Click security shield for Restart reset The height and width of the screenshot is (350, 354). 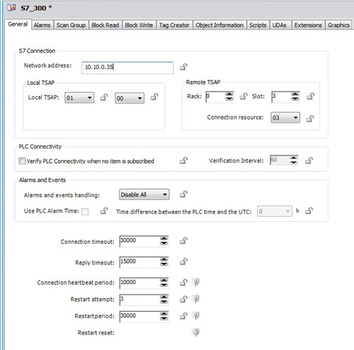195,332
